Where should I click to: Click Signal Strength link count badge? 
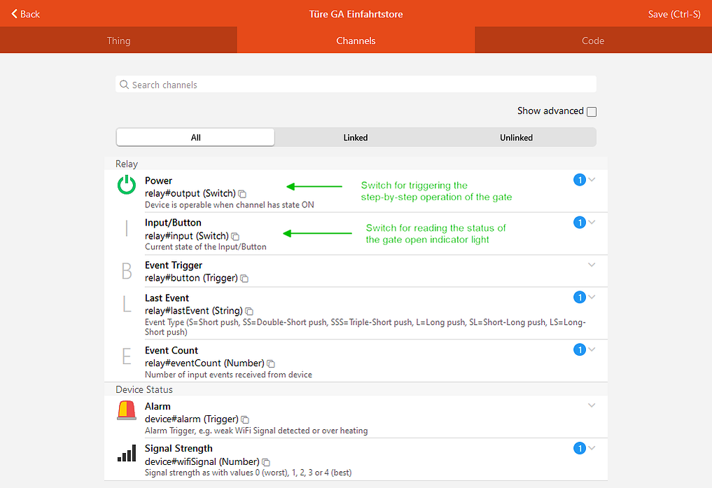pyautogui.click(x=580, y=449)
